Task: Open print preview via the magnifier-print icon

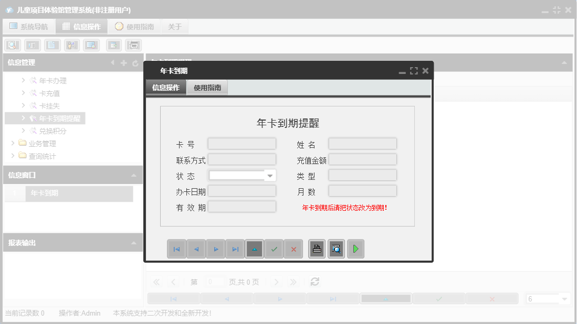Action: pyautogui.click(x=336, y=249)
